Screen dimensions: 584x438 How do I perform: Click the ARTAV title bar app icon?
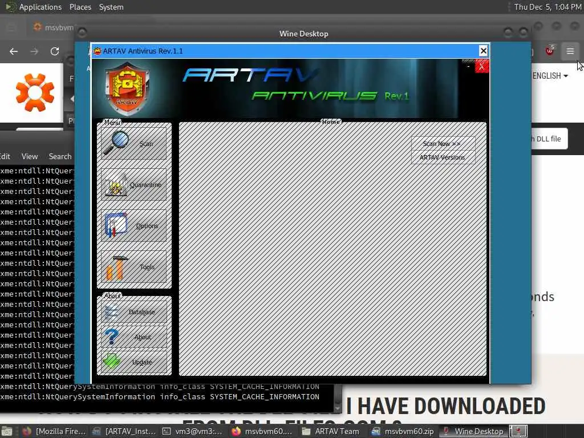click(x=97, y=51)
